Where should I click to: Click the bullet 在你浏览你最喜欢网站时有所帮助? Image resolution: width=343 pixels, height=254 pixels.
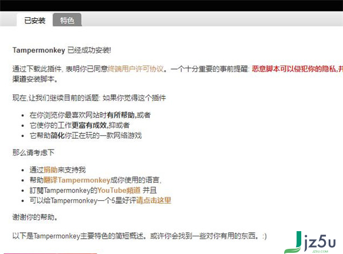(x=90, y=115)
